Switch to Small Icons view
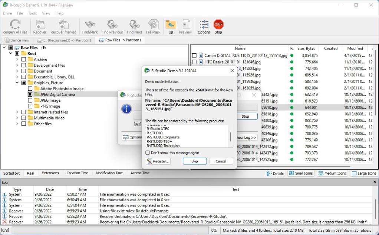 pos(301,173)
